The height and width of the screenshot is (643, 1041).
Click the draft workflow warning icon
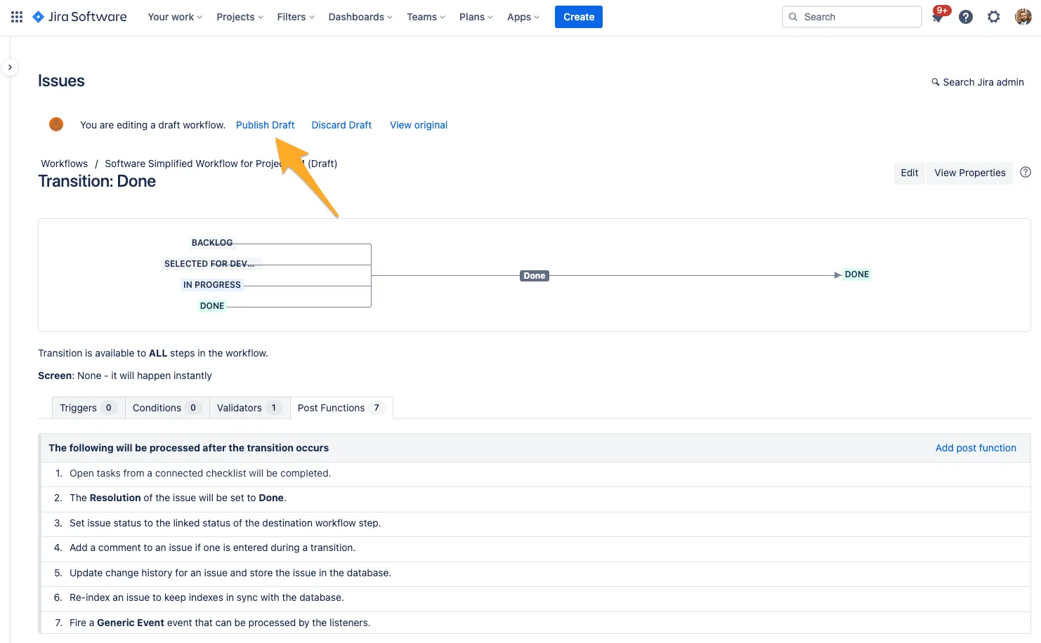coord(56,124)
